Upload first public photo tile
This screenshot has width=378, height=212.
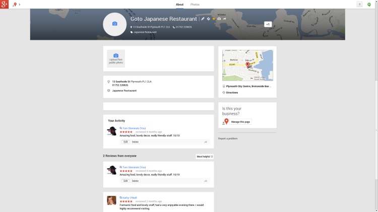point(116,58)
